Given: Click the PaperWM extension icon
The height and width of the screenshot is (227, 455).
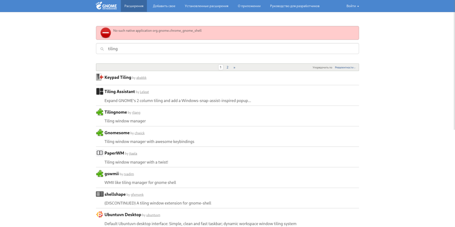Looking at the screenshot, I should point(100,153).
